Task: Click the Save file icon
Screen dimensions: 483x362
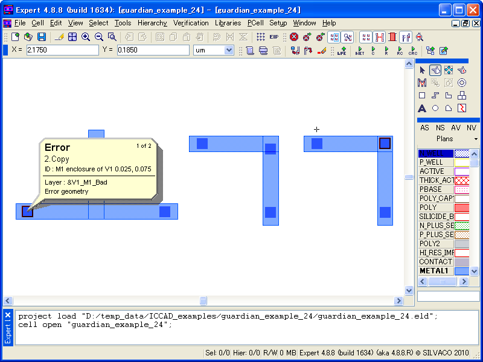Action: pos(42,37)
